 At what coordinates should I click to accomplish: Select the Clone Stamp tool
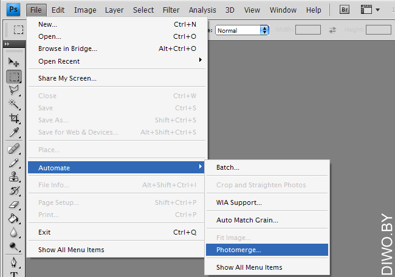coord(13,177)
